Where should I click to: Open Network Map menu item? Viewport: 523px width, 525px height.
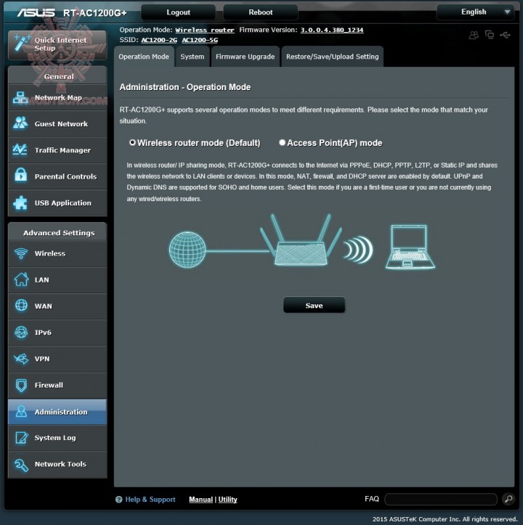[57, 97]
